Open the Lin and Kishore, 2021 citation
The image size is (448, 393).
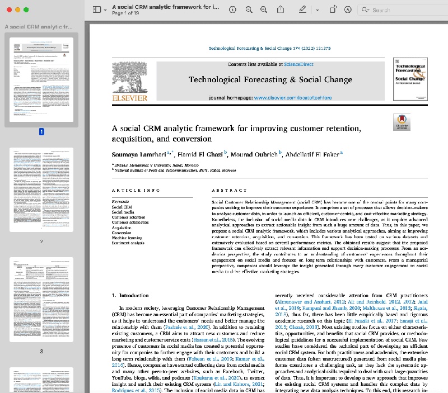tap(239, 384)
